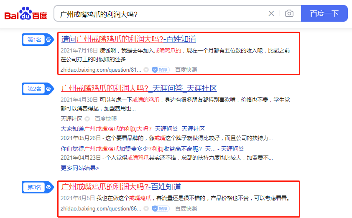Open third result 广州戒嘴鸡爪的利润大吗?-百姓知道

(x=121, y=187)
